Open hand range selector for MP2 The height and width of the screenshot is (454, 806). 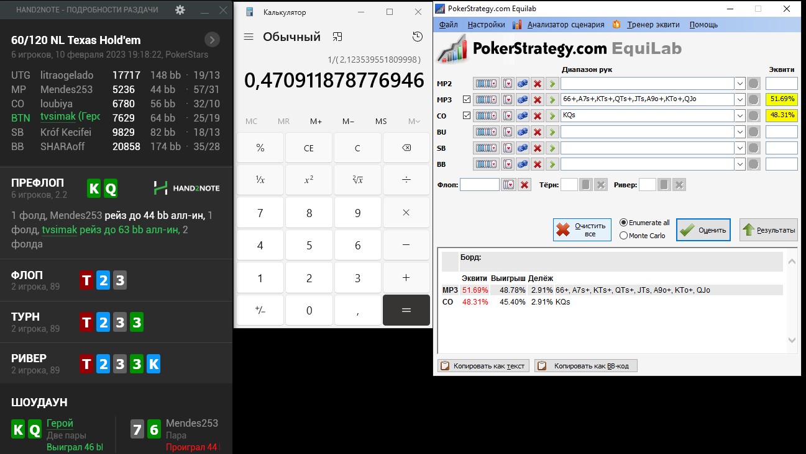(486, 84)
